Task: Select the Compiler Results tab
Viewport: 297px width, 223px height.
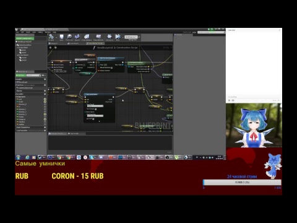Action: click(x=57, y=134)
